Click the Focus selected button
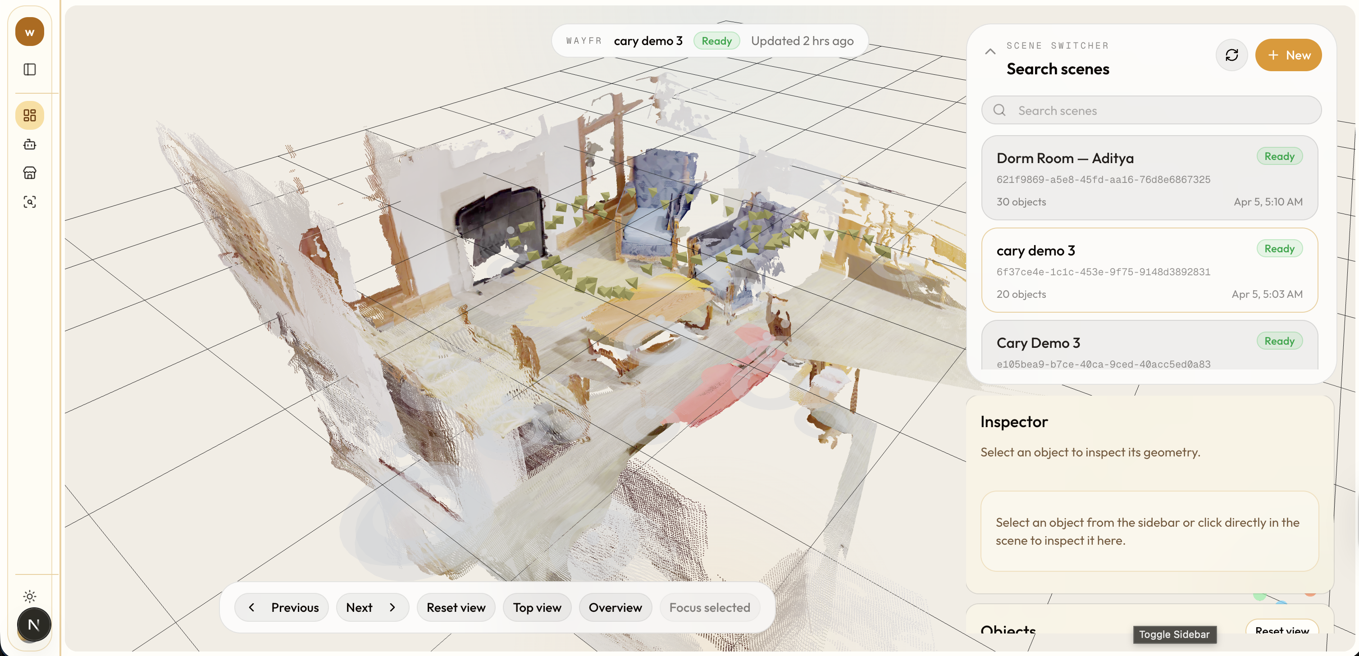The width and height of the screenshot is (1359, 656). coord(709,607)
